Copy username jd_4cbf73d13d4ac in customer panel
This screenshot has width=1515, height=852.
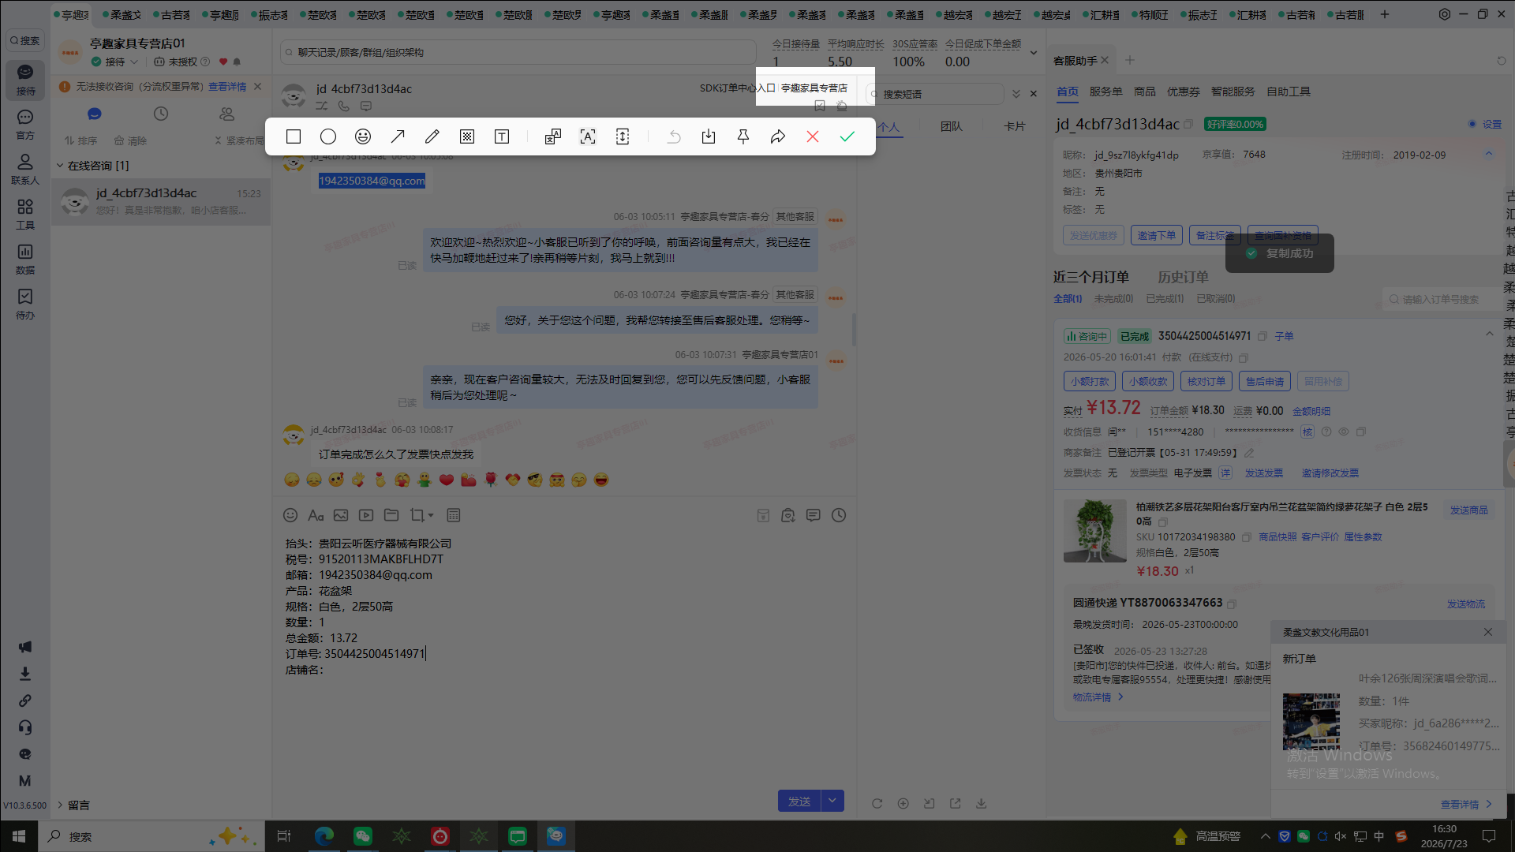click(x=1188, y=124)
